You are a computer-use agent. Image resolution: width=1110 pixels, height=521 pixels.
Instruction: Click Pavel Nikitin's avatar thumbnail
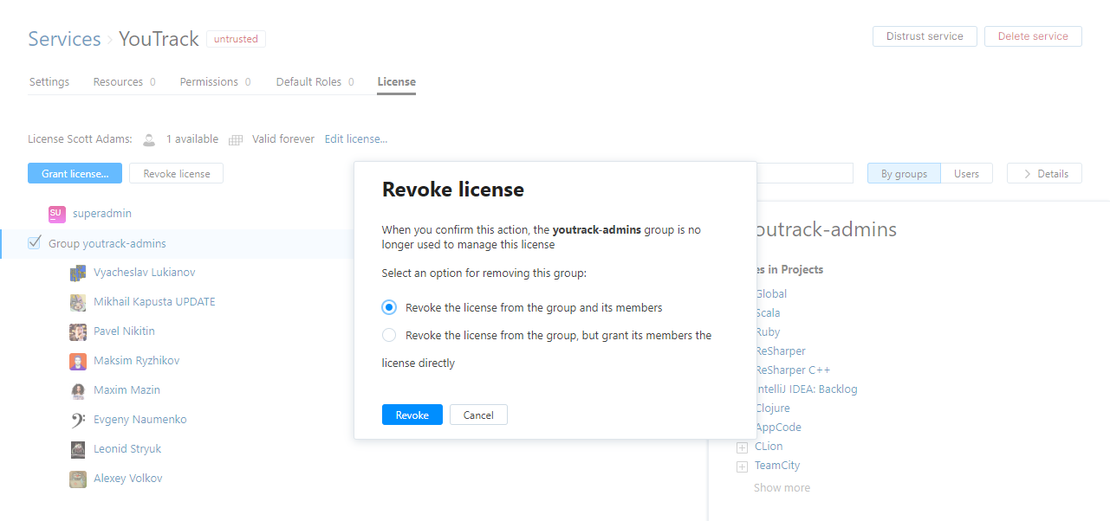tap(78, 331)
